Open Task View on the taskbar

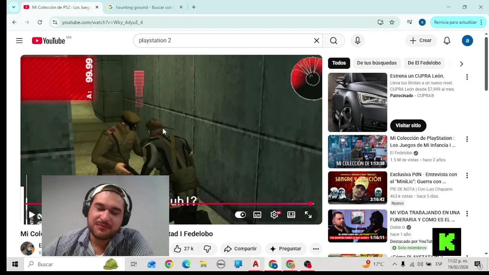coord(134,264)
